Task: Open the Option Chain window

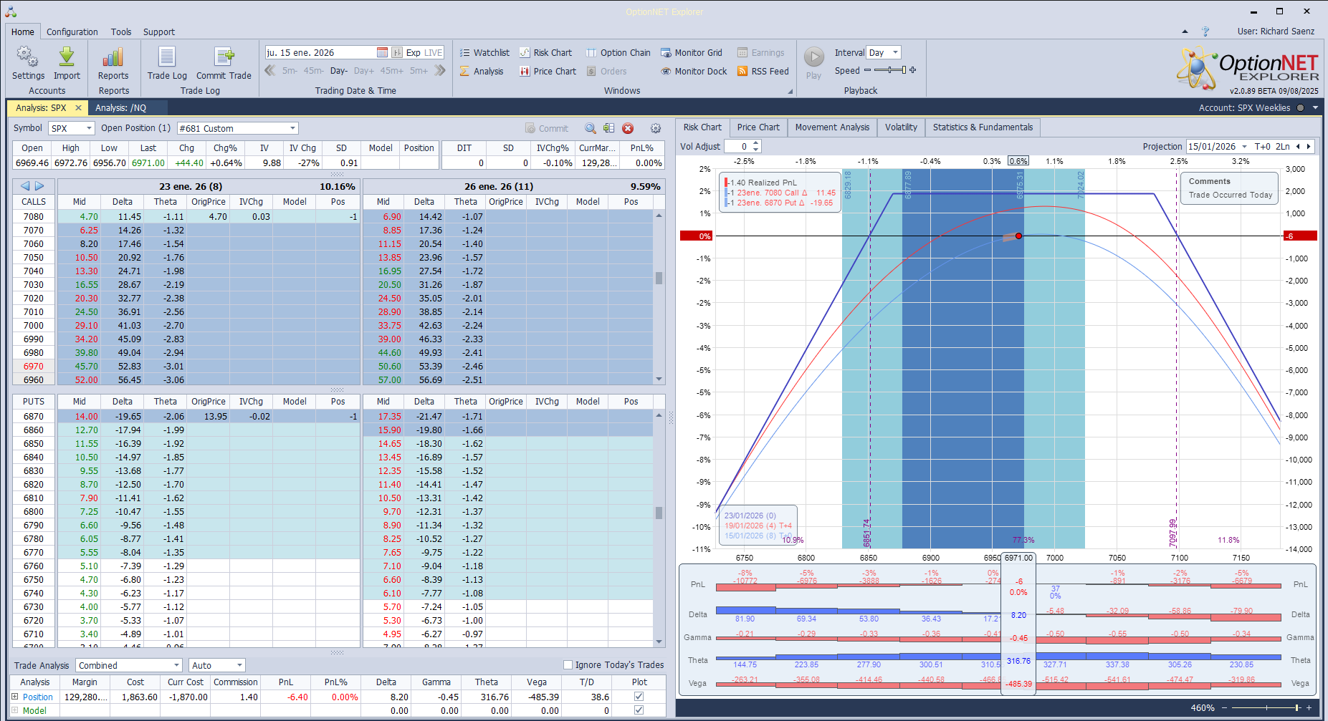Action: click(618, 52)
